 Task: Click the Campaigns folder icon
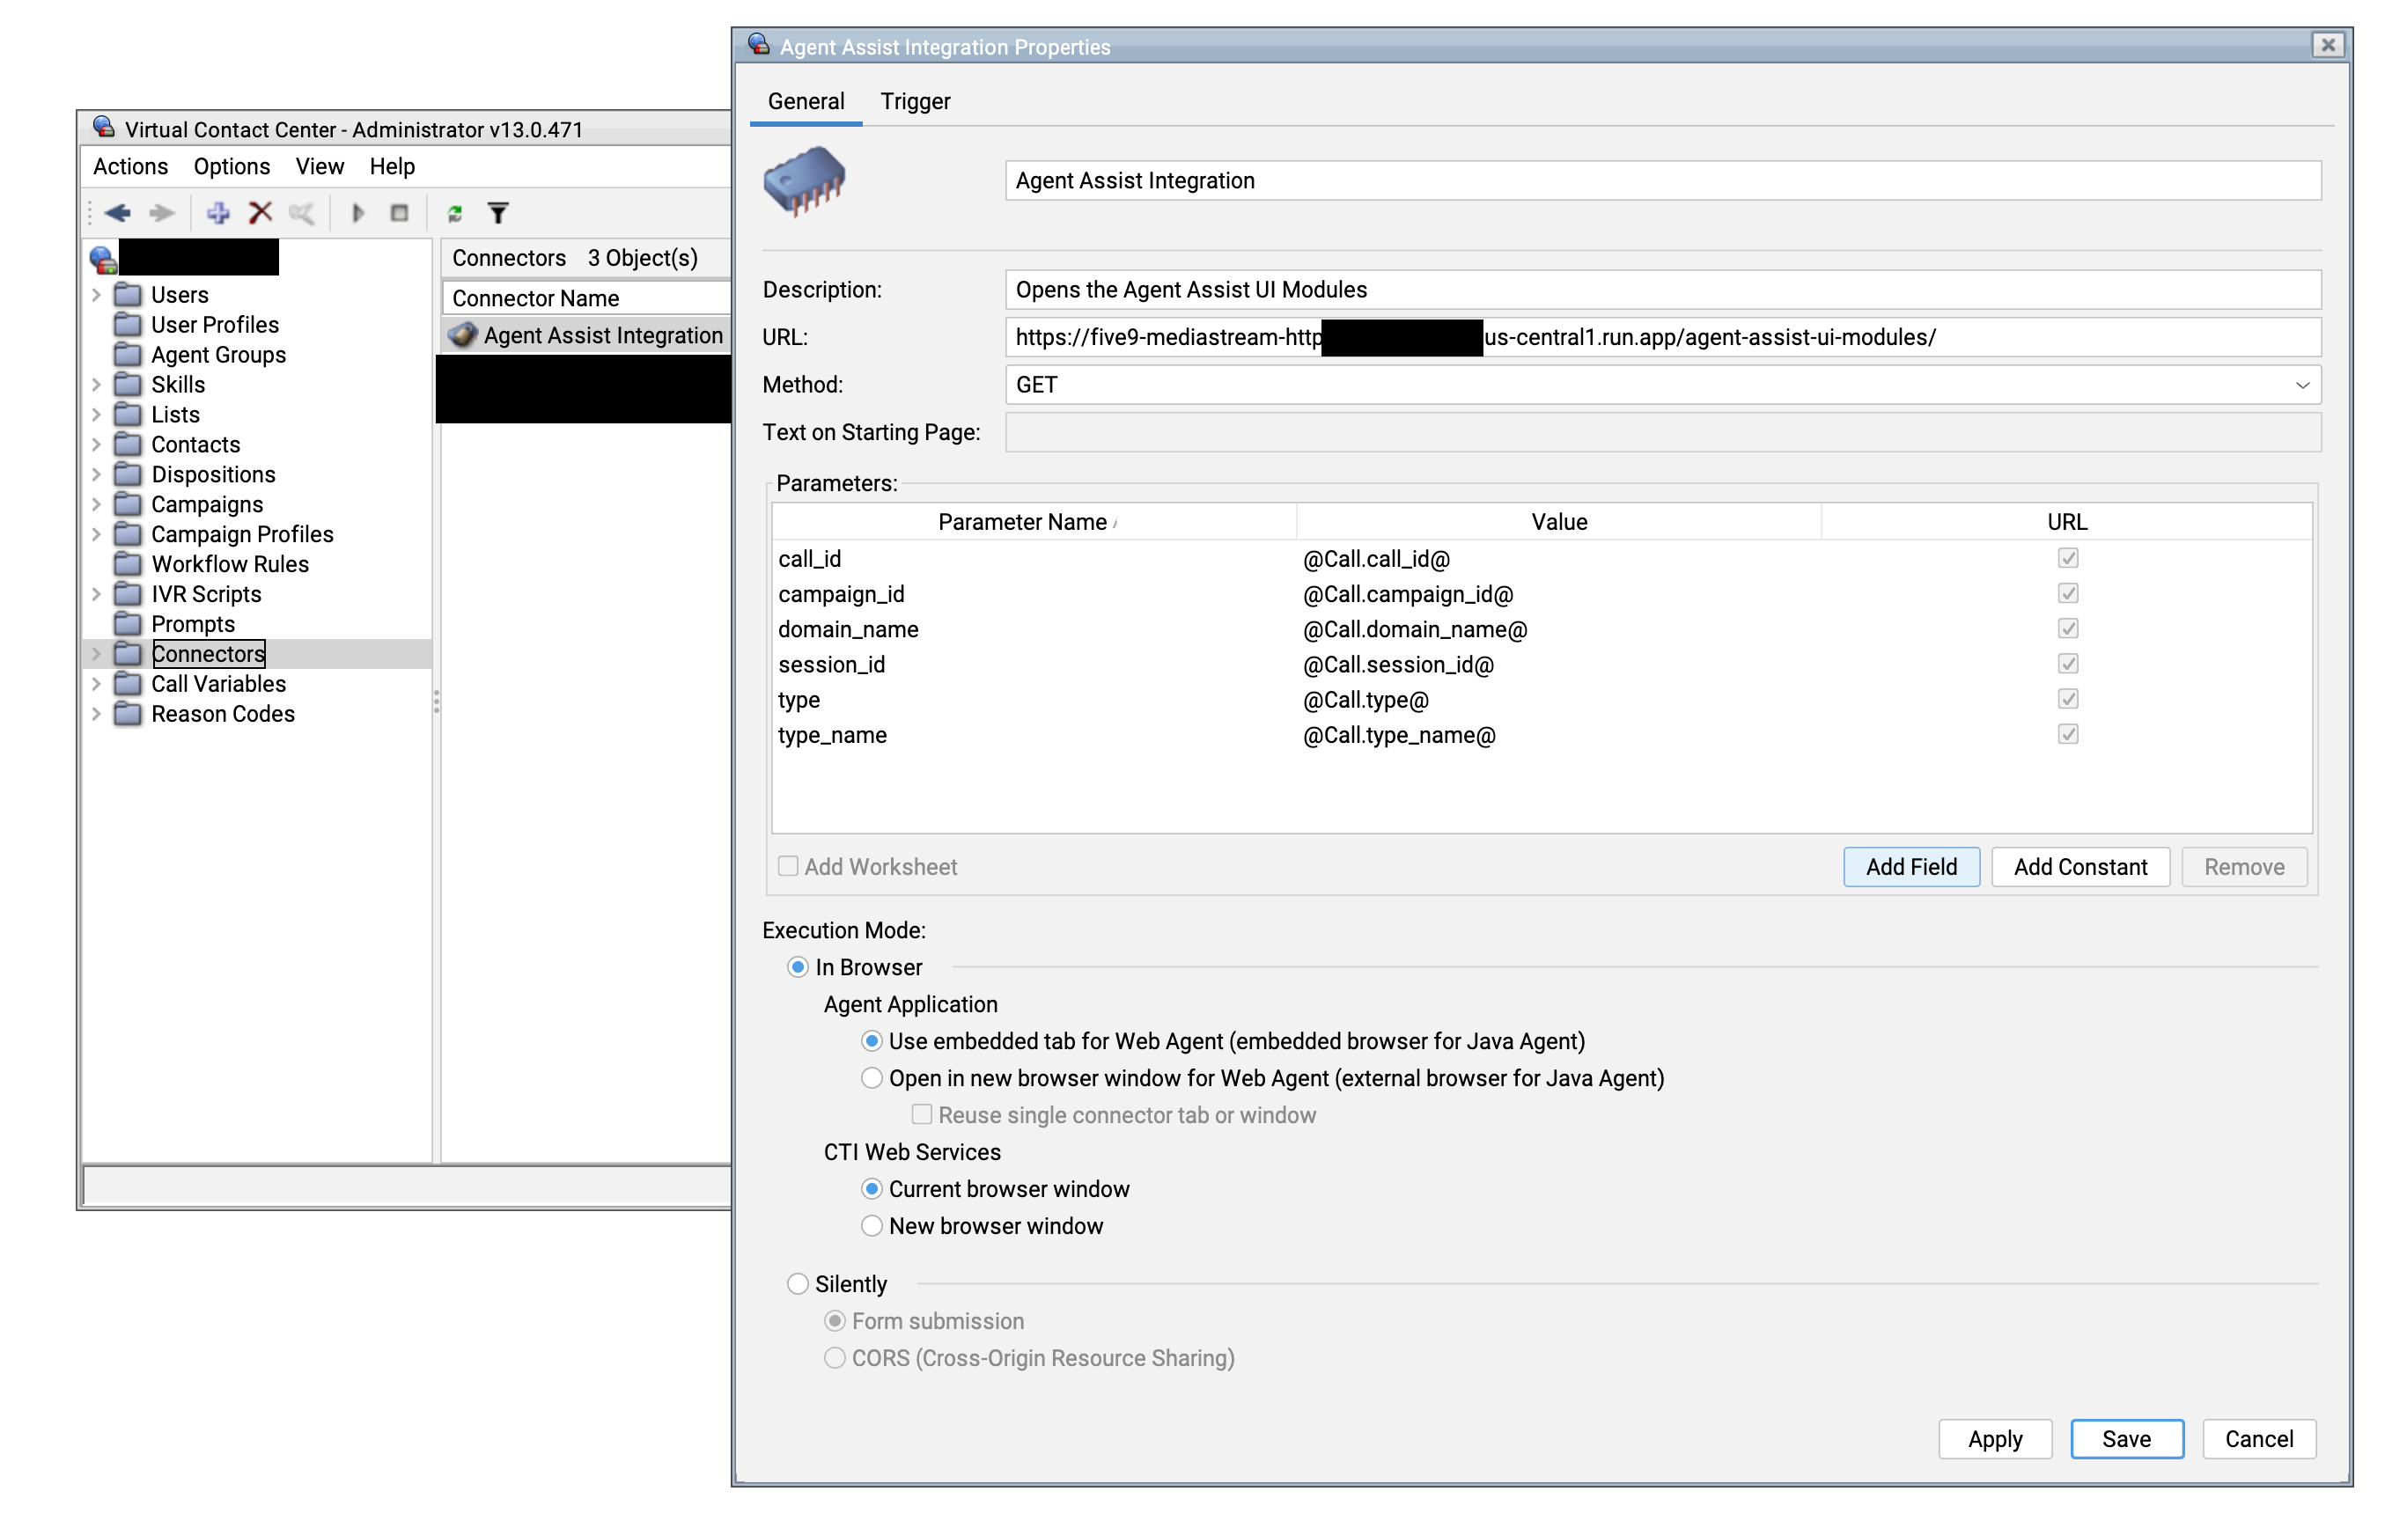click(x=128, y=504)
